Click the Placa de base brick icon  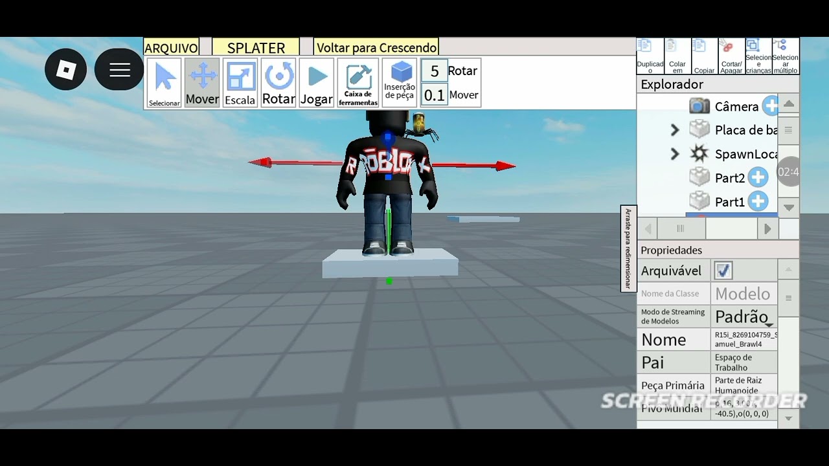[x=699, y=129]
